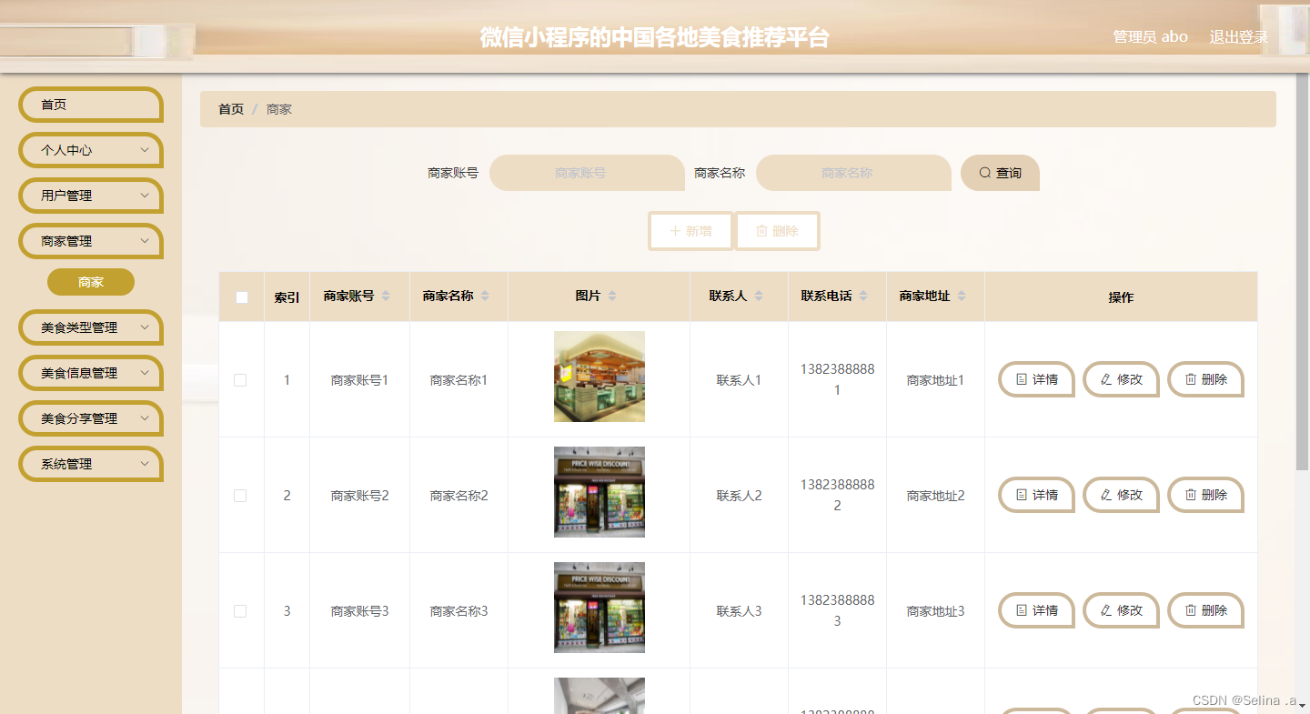Check the box for row 商家账号1
The image size is (1310, 714).
pos(240,380)
